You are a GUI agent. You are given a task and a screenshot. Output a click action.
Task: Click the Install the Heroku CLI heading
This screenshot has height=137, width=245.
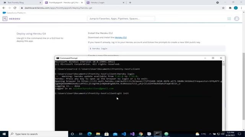point(100,33)
